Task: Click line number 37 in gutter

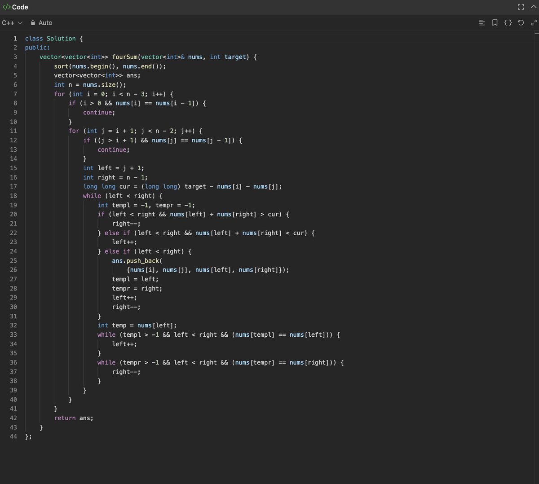Action: [x=13, y=372]
